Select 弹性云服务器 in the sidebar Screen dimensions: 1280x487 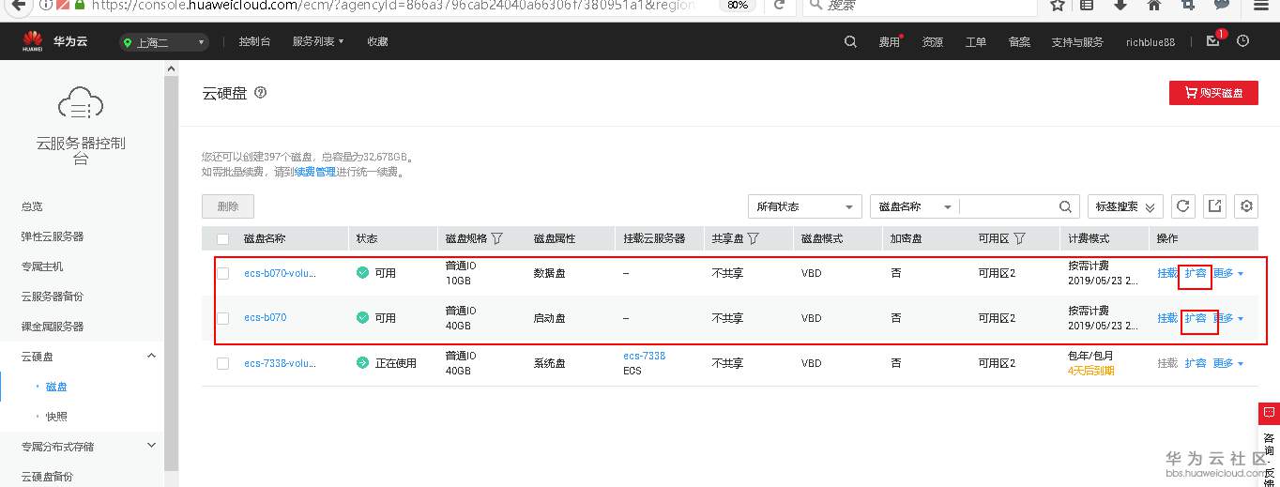coord(53,236)
